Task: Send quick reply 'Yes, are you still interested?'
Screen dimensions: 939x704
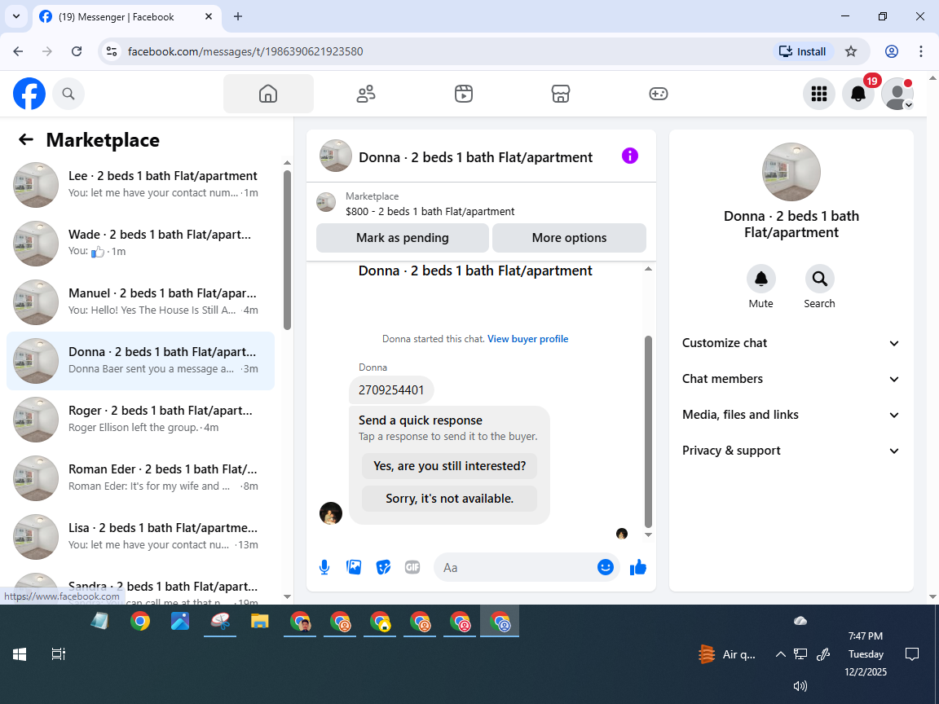Action: point(449,466)
